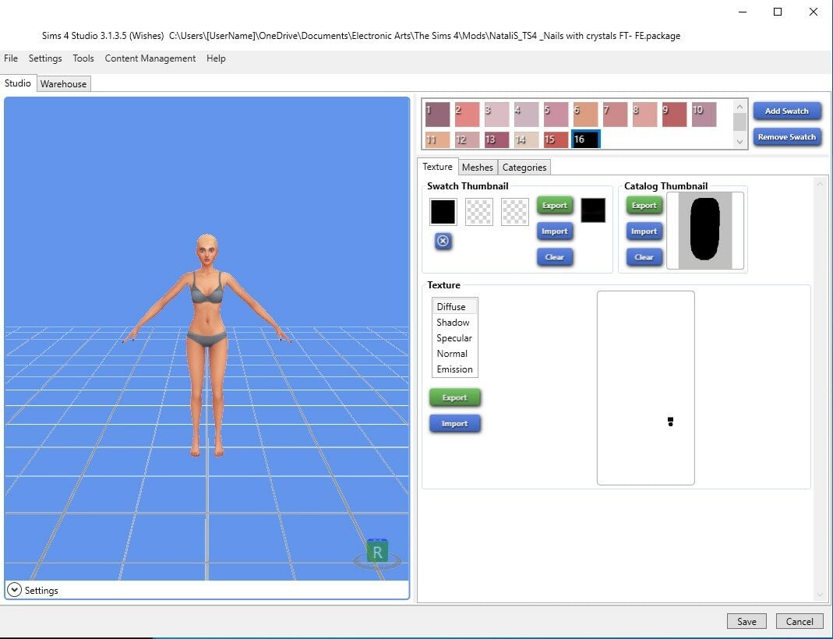This screenshot has height=639, width=833.
Task: Select swatch 11
Action: click(x=437, y=139)
